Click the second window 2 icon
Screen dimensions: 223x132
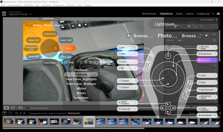tap(10, 113)
